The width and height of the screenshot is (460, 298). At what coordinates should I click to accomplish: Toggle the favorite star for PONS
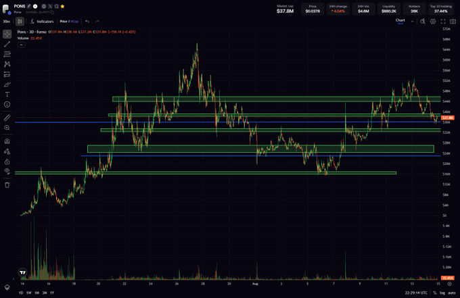point(62,6)
